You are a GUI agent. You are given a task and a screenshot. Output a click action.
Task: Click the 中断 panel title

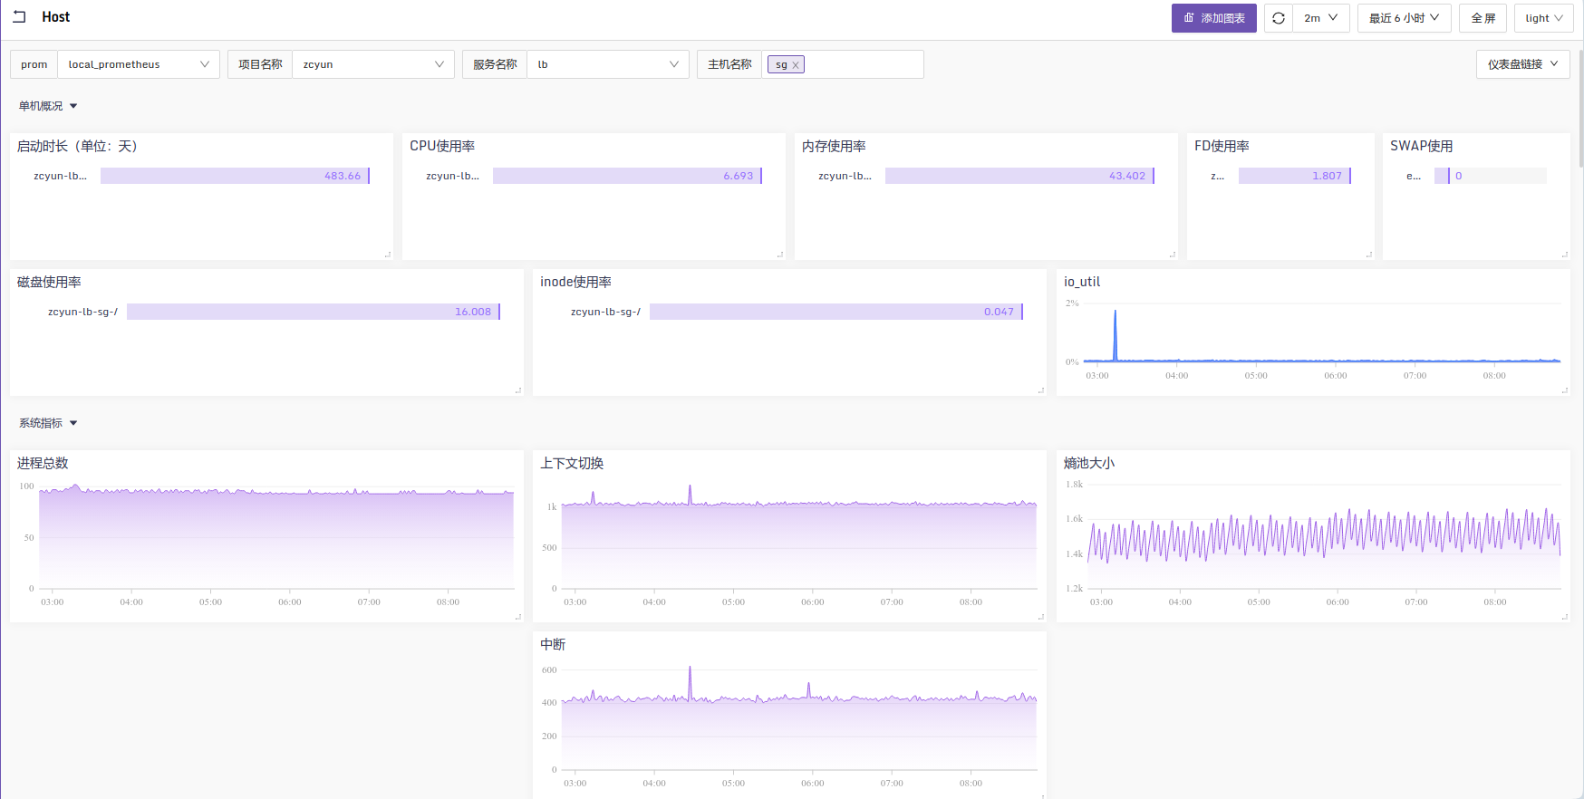point(553,644)
